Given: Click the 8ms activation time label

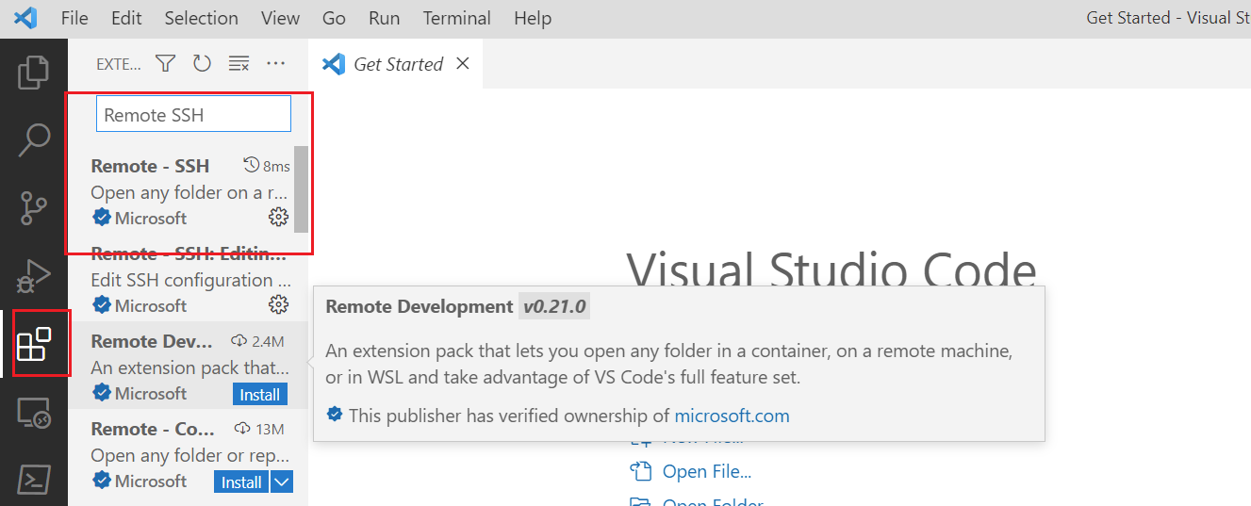Looking at the screenshot, I should coord(276,166).
